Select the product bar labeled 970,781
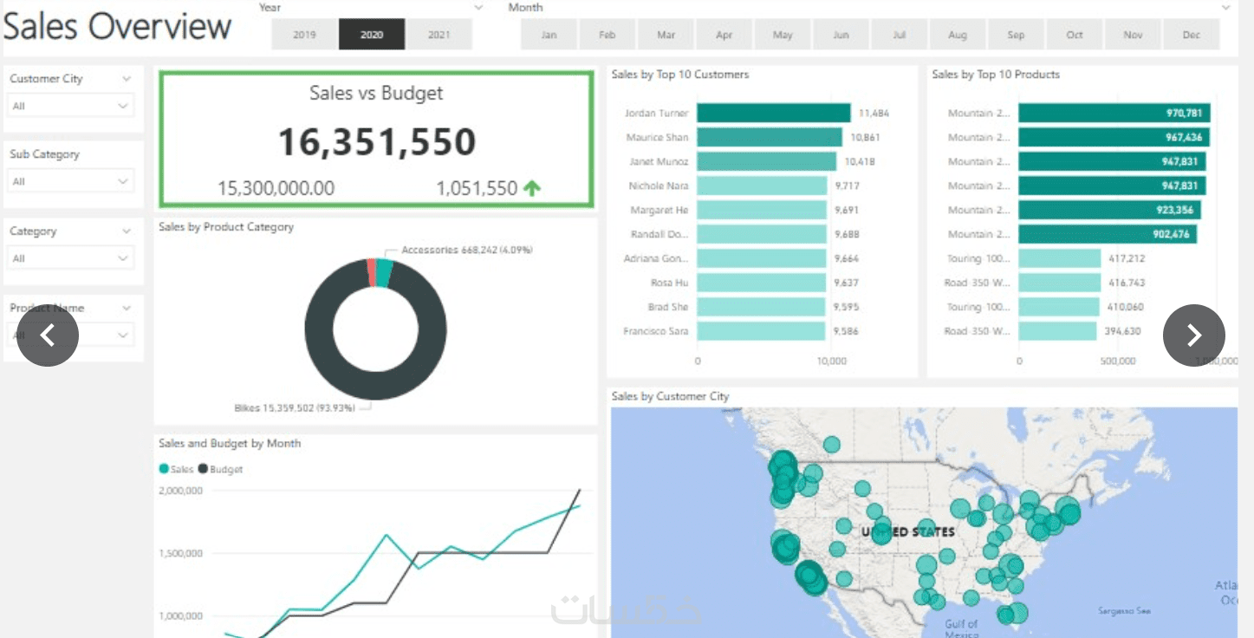The image size is (1254, 638). click(x=1114, y=113)
